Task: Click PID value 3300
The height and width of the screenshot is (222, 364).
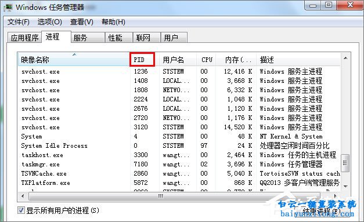Action: click(140, 155)
